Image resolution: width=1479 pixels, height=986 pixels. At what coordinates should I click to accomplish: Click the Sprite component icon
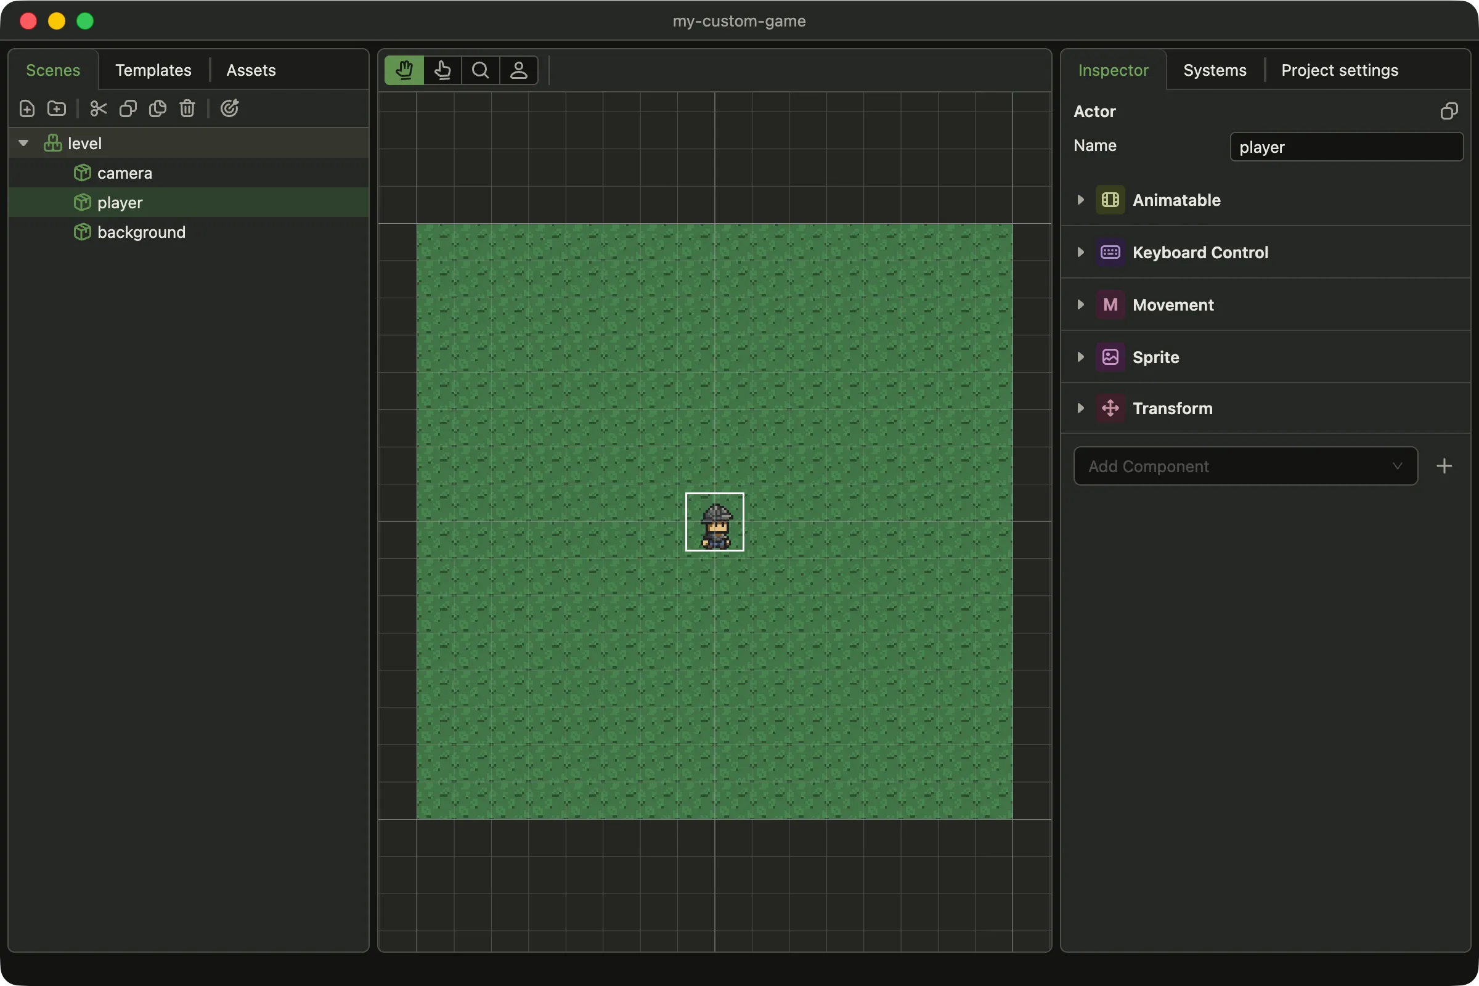(1110, 357)
